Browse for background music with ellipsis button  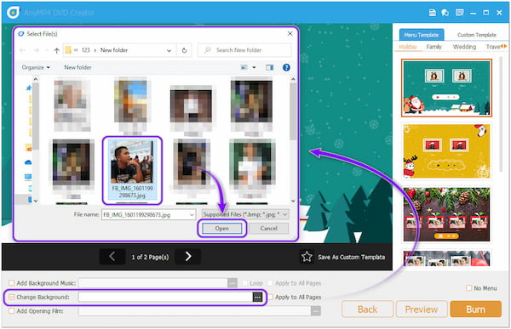click(233, 283)
